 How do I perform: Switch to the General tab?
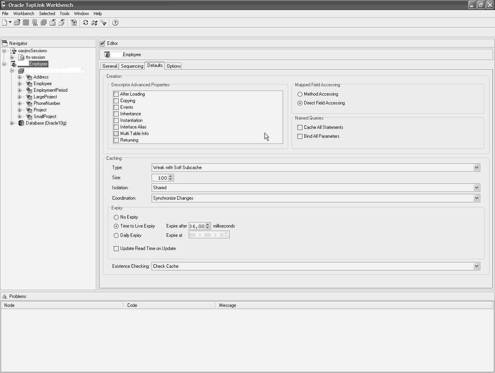click(x=109, y=66)
